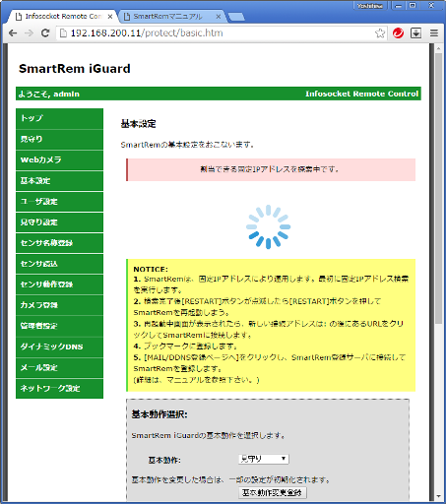Open a new tab with the tab button
The width and height of the screenshot is (446, 504).
[x=236, y=17]
